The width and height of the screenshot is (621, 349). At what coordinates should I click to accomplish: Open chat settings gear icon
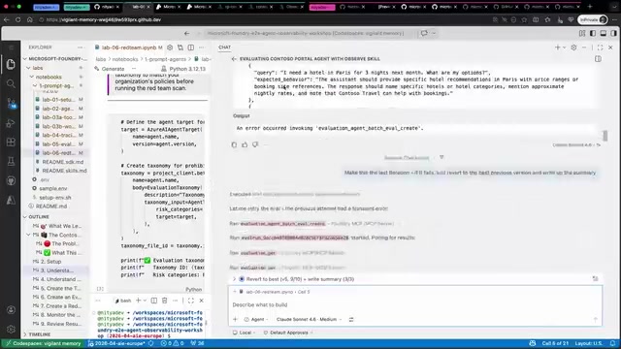[x=573, y=48]
